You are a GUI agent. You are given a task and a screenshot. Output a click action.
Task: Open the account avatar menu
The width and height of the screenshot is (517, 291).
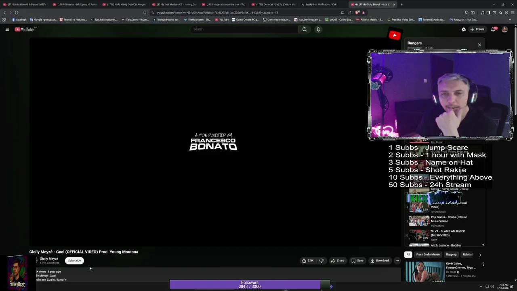point(504,29)
